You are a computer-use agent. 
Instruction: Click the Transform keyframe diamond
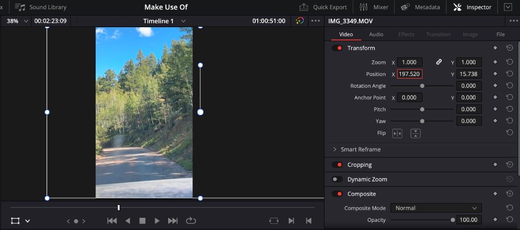pyautogui.click(x=495, y=48)
